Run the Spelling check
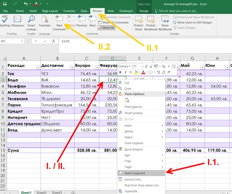 pos(5,21)
